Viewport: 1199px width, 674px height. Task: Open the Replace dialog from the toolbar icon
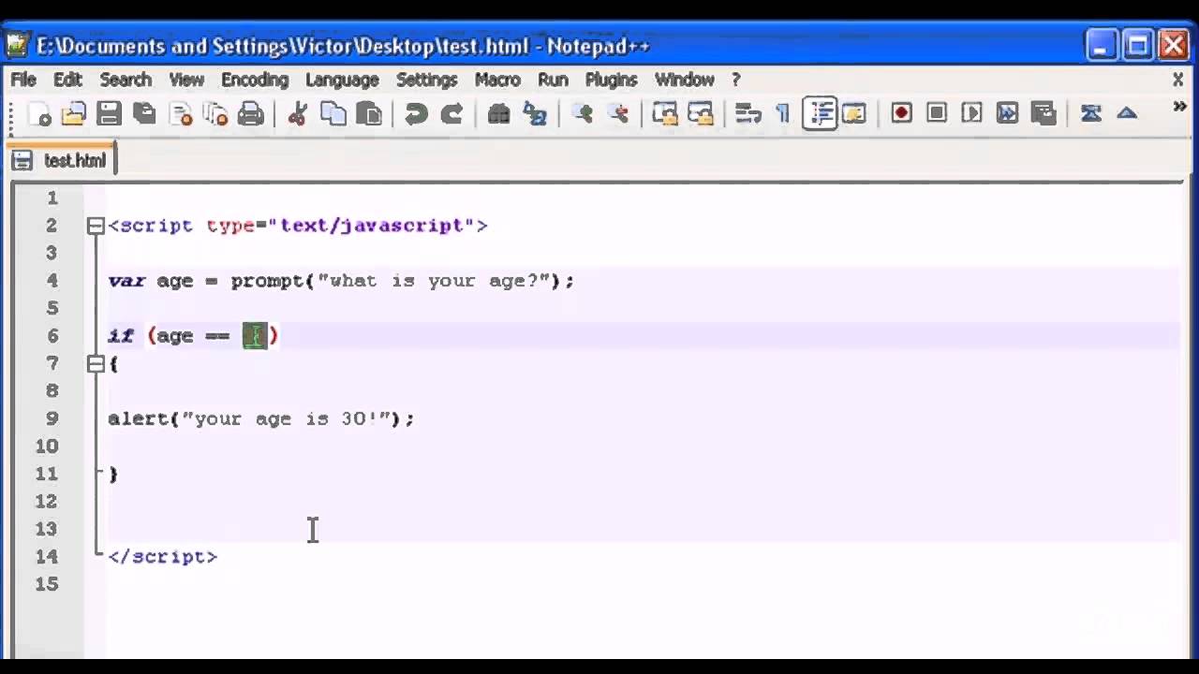click(x=535, y=114)
